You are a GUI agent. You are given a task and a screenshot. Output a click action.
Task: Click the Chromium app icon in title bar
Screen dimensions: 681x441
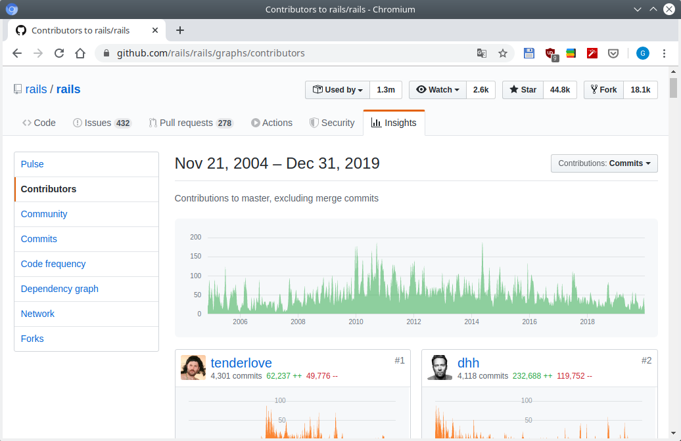coord(12,9)
